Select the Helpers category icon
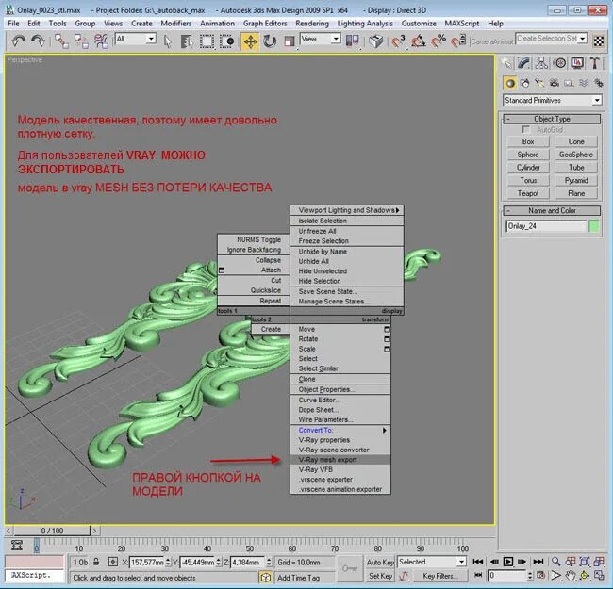This screenshot has width=613, height=589. coord(569,83)
